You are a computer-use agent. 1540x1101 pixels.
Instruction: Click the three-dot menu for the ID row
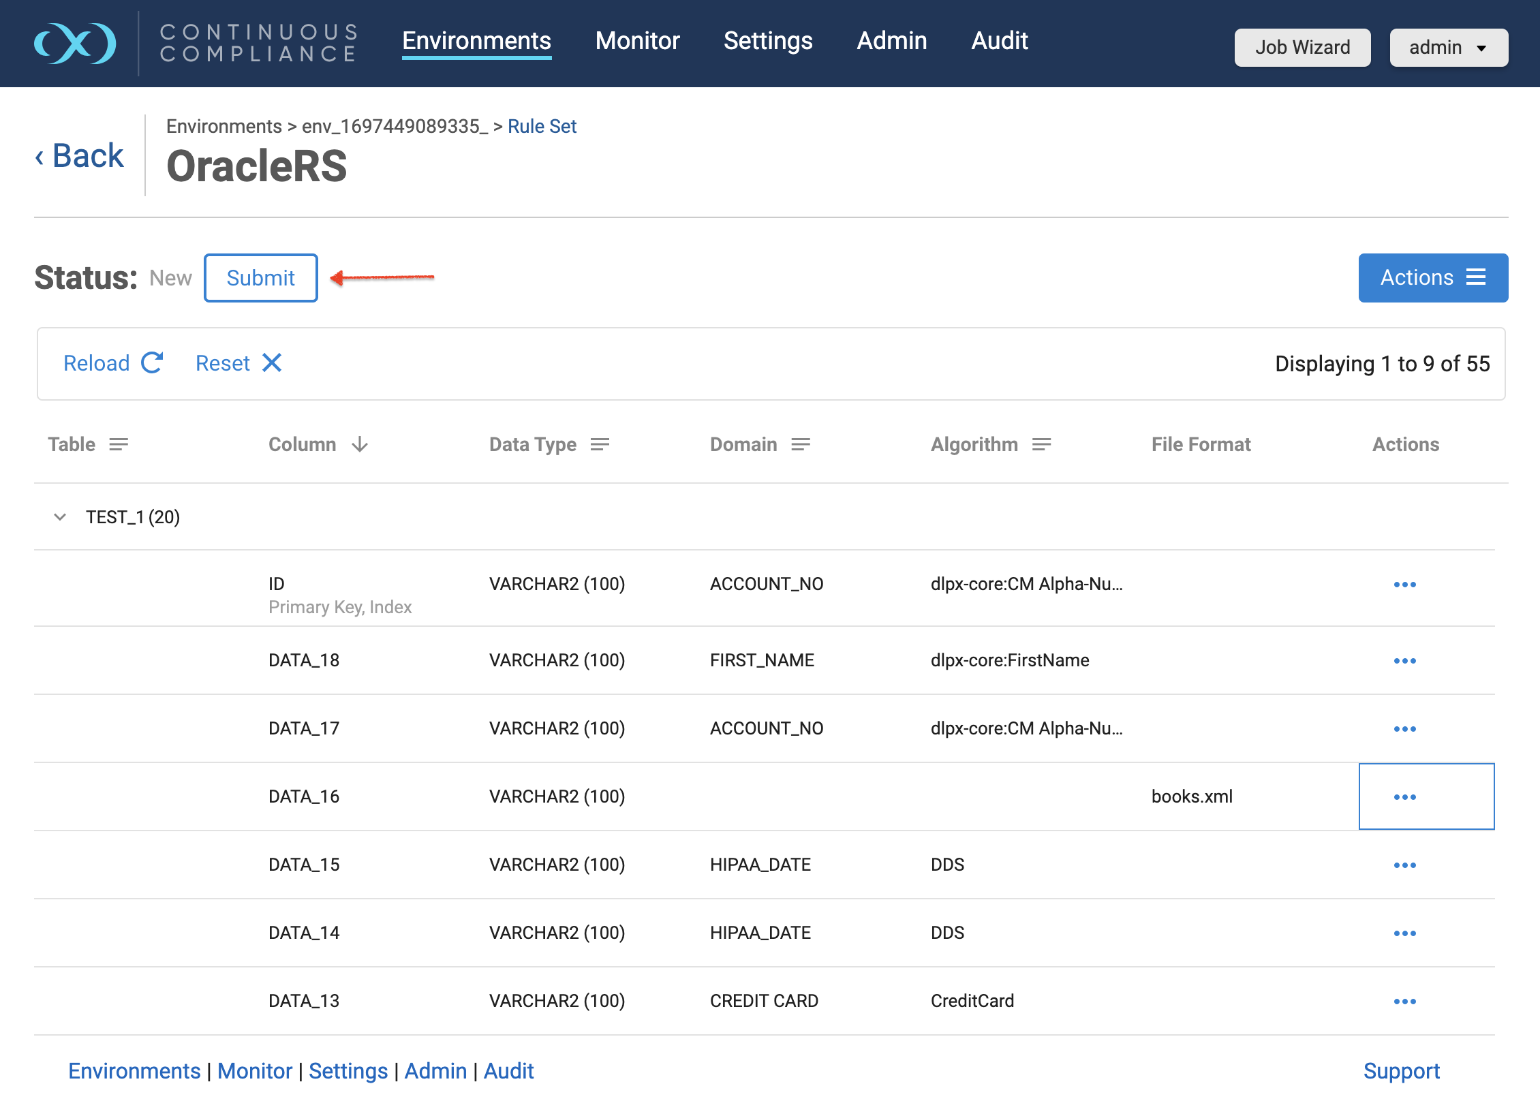click(x=1404, y=584)
